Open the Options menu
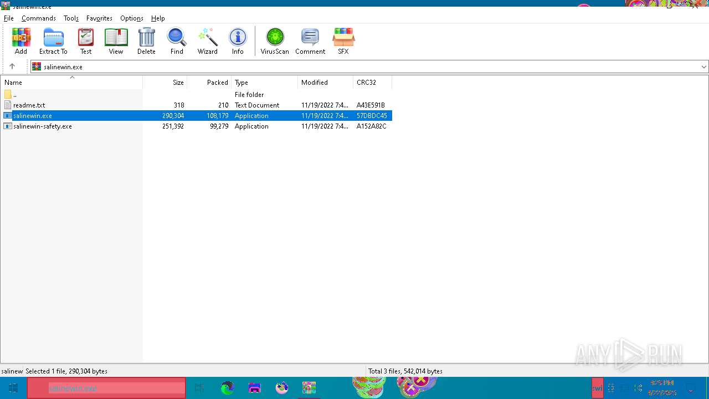 tap(132, 18)
